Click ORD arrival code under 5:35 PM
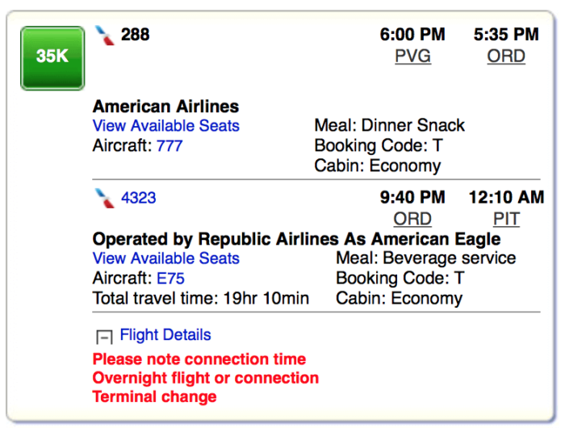565x428 pixels. (506, 57)
